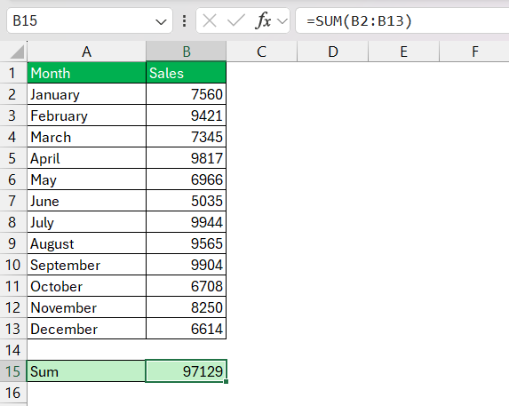Select column B header
The height and width of the screenshot is (406, 509).
click(x=186, y=52)
